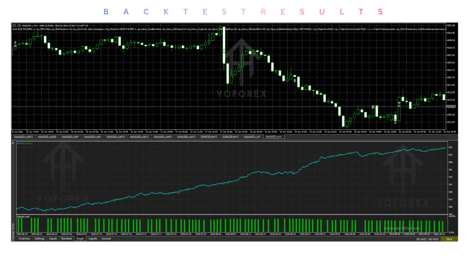The width and height of the screenshot is (475, 267).
Task: Open the Overview tab in Strategy Tester
Action: [24, 239]
